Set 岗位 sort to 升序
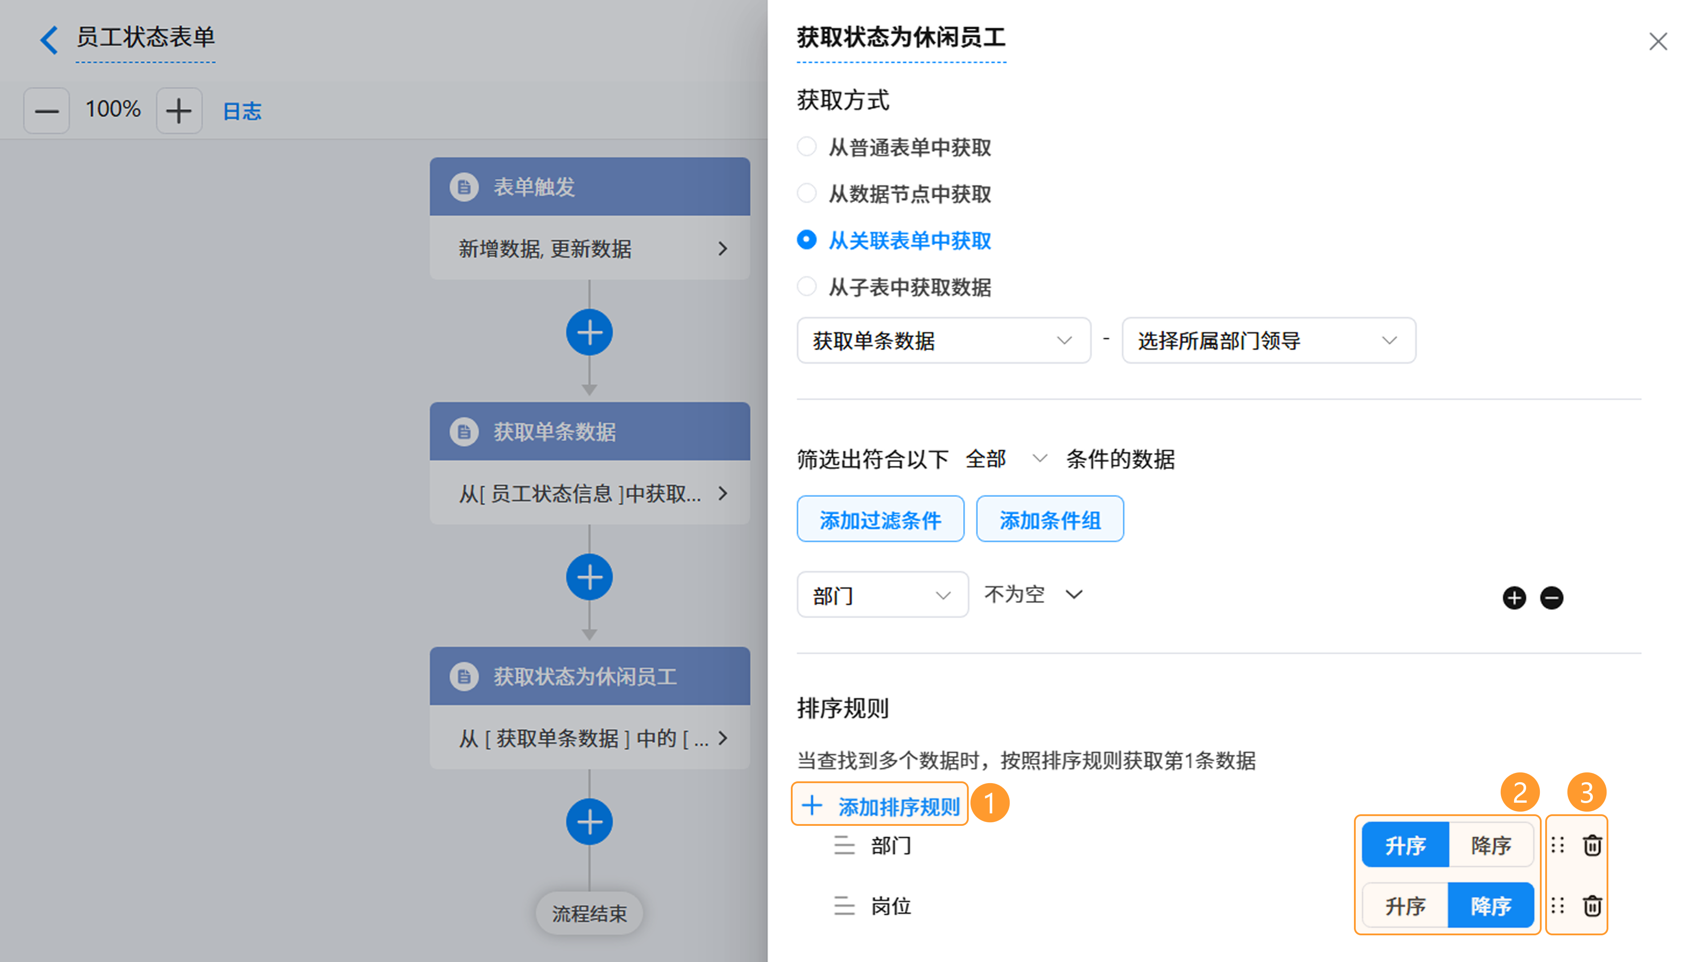 point(1405,905)
